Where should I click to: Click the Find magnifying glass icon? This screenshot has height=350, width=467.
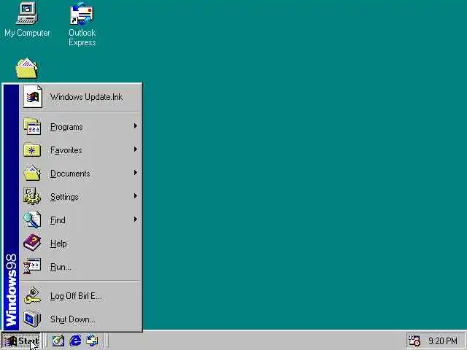coord(32,219)
